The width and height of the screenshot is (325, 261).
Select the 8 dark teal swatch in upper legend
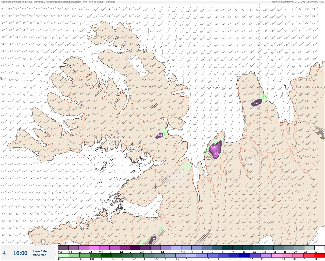pyautogui.click(x=227, y=248)
